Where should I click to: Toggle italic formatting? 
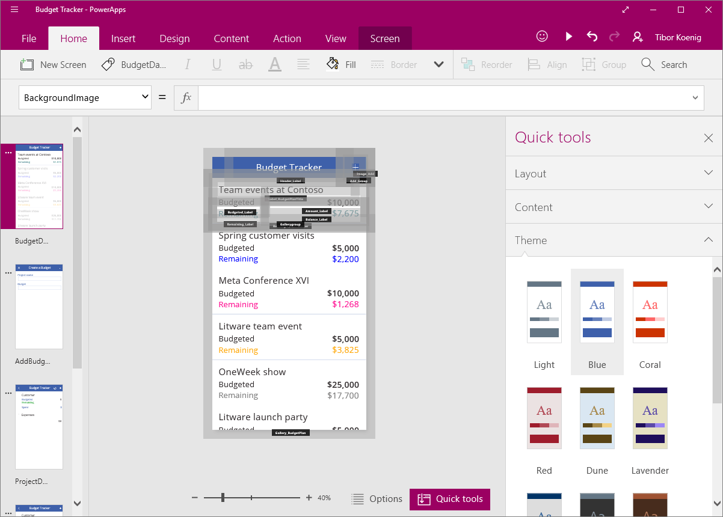point(188,64)
